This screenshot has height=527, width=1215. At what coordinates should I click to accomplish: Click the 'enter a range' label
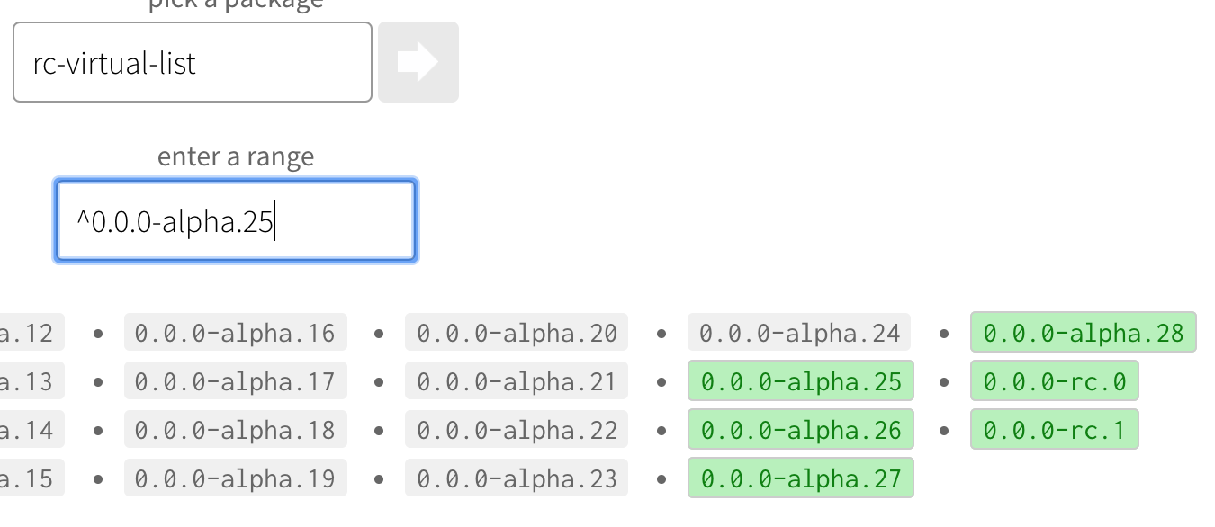coord(235,156)
